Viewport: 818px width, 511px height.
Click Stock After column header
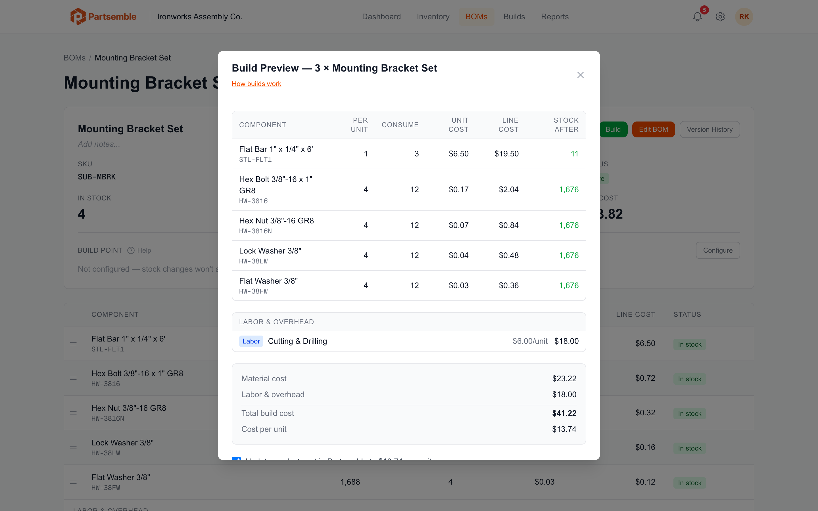point(566,125)
